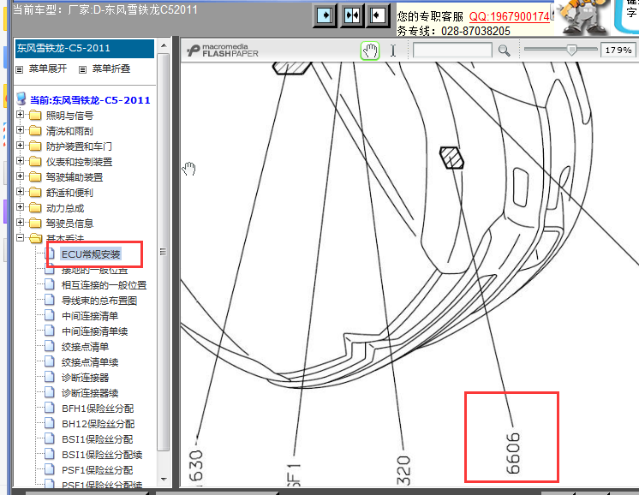Click the 菜单折叠 link

[111, 69]
